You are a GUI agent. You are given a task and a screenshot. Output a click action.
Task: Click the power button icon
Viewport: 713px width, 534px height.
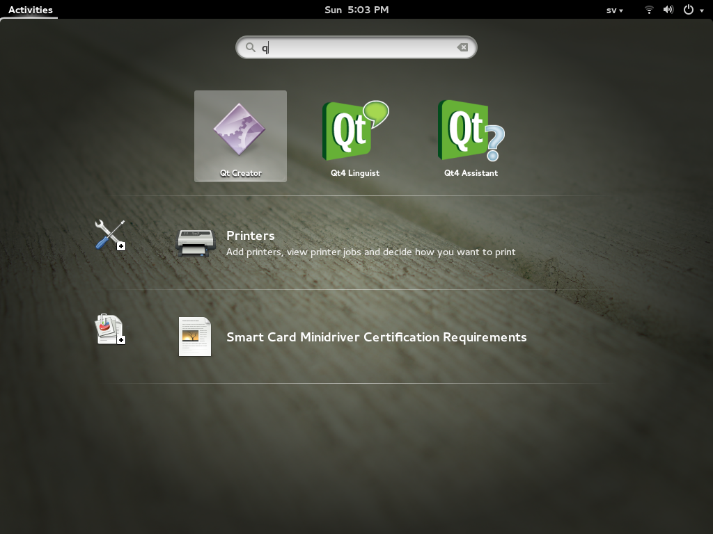point(689,10)
